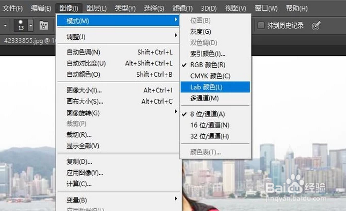The image size is (346, 211).
Task: Choose 应用图像(Y)... from the menu
Action: coord(118,173)
